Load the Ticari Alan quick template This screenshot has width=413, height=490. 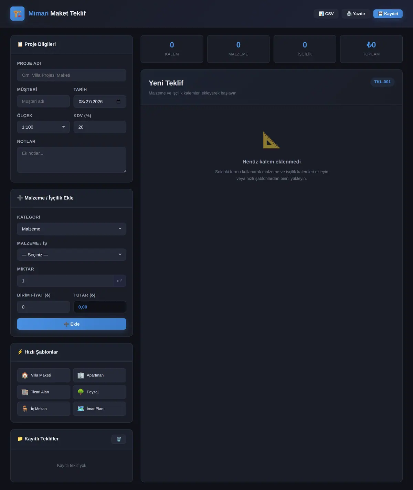[44, 392]
